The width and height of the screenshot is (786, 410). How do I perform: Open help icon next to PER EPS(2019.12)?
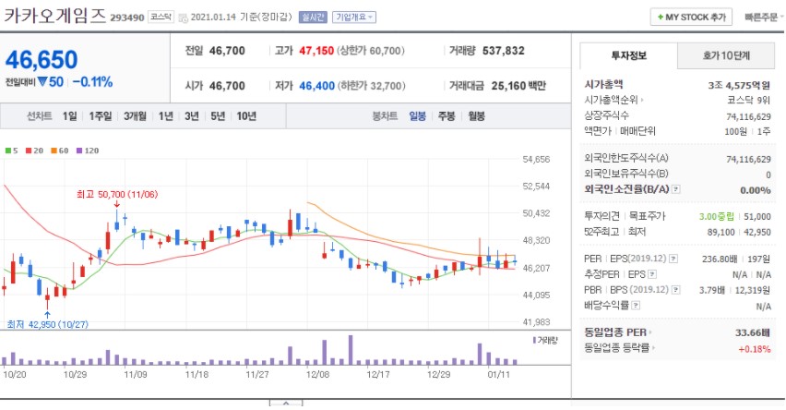tap(673, 259)
